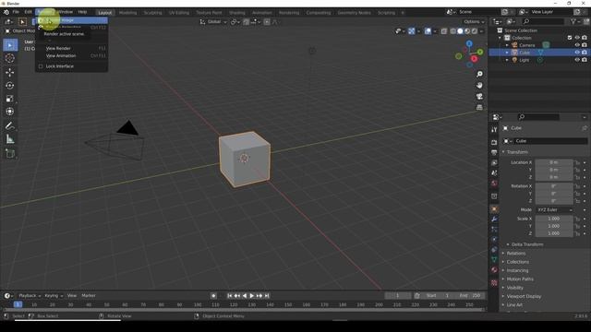Expand the Viewport Display panel
The image size is (591, 332).
pos(524,297)
